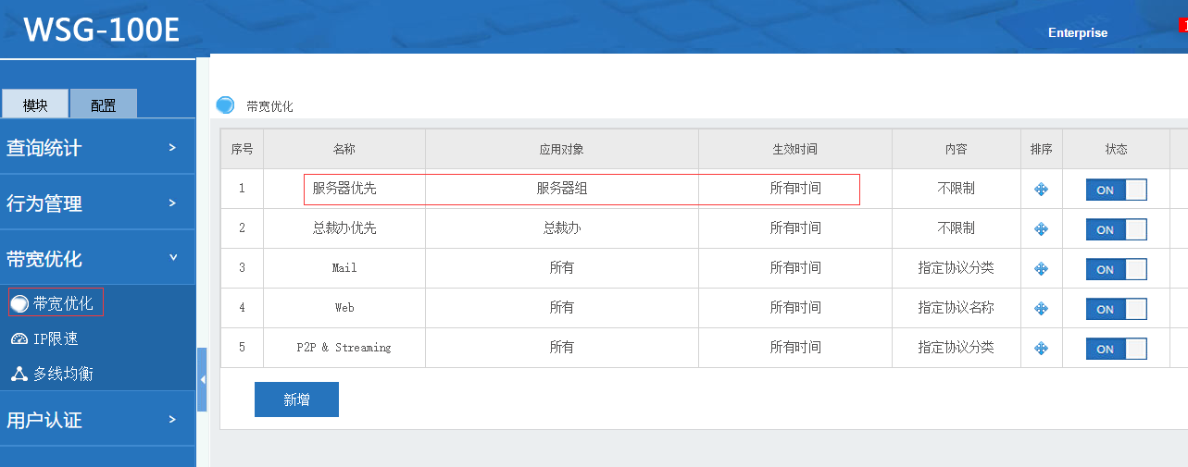Click the sort move icon for Mail row
Viewport: 1188px width, 467px height.
pyautogui.click(x=1041, y=269)
